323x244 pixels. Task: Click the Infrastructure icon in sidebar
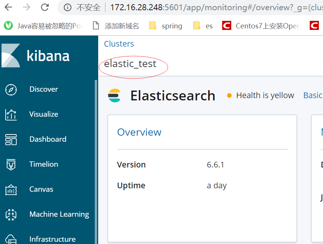pyautogui.click(x=11, y=239)
